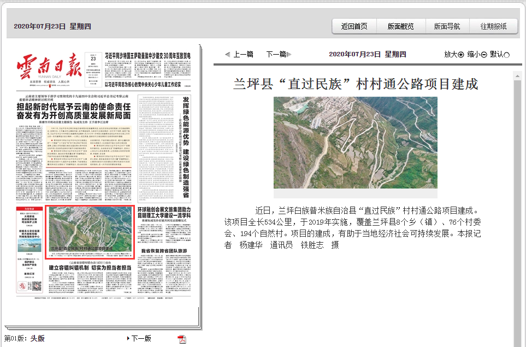Click the PDF download icon

coord(182,338)
